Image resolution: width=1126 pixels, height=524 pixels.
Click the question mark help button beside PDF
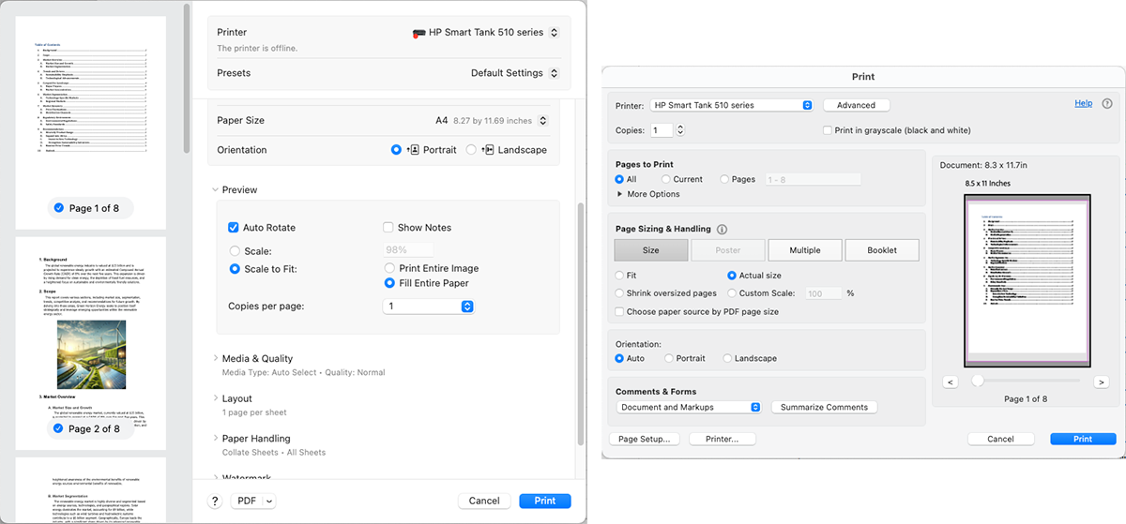pos(215,502)
